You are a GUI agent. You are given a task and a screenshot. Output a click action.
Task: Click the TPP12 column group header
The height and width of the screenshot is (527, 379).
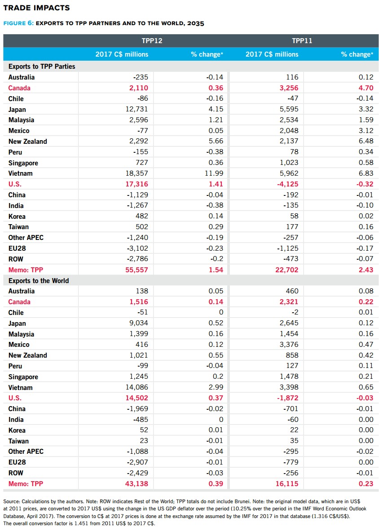152,41
